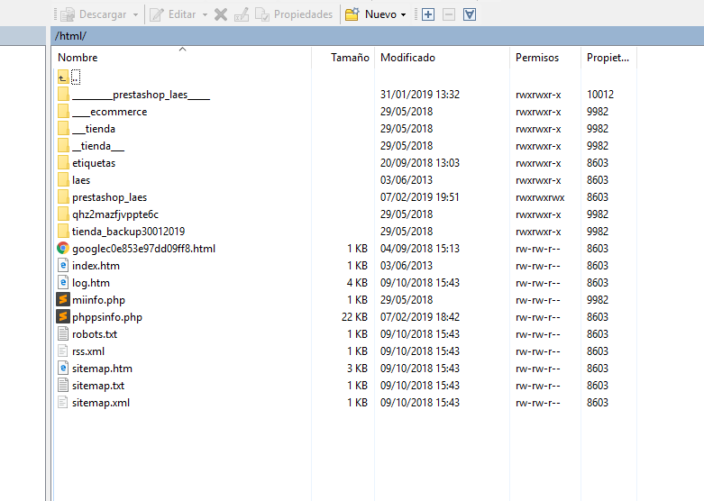The image size is (704, 501).
Task: Click the robots.txt file icon
Action: [63, 334]
